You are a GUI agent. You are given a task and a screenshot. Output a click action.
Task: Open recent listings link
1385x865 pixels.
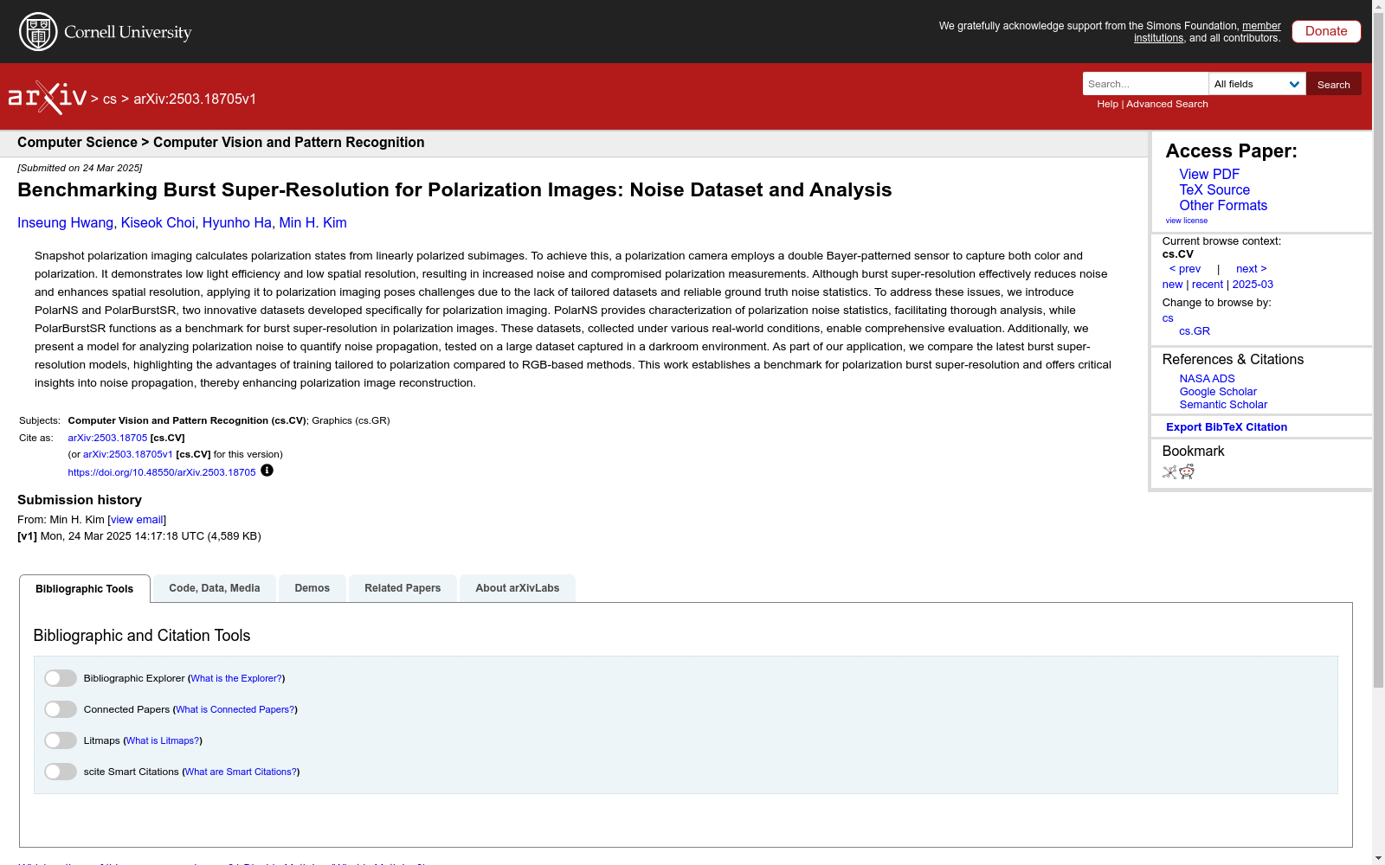1208,285
